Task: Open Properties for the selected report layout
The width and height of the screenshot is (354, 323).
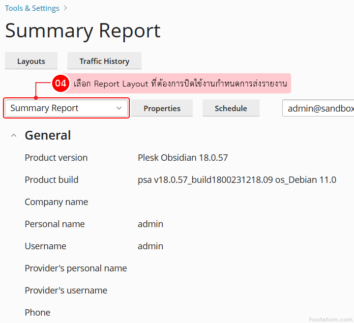Action: point(162,108)
